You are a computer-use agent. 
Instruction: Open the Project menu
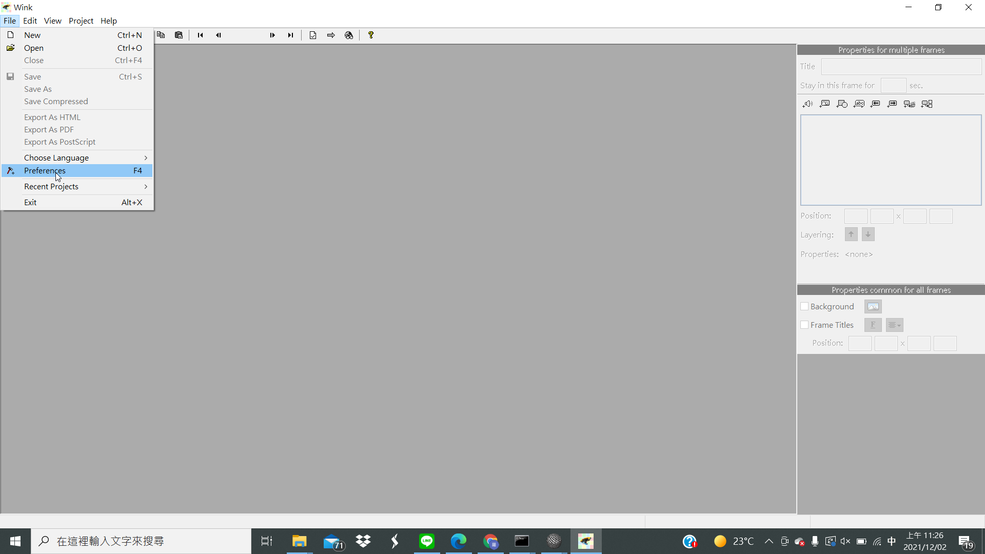81,21
